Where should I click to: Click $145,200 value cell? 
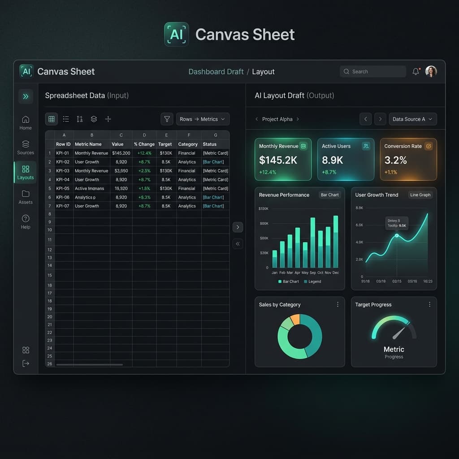(121, 153)
